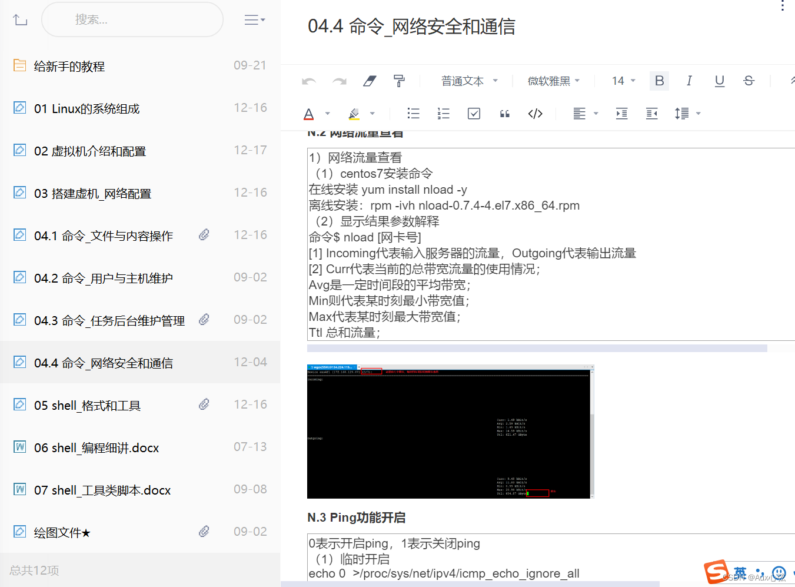Open note 04.2 命令_用户与主机维护
Viewport: 795px width, 587px height.
[140, 278]
